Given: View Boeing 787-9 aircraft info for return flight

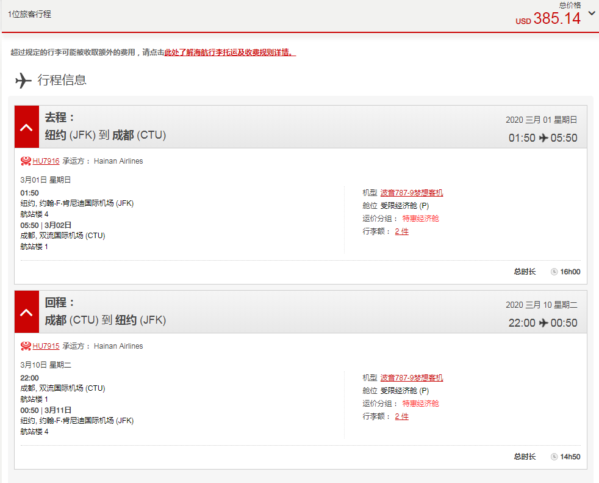Looking at the screenshot, I should [x=412, y=378].
